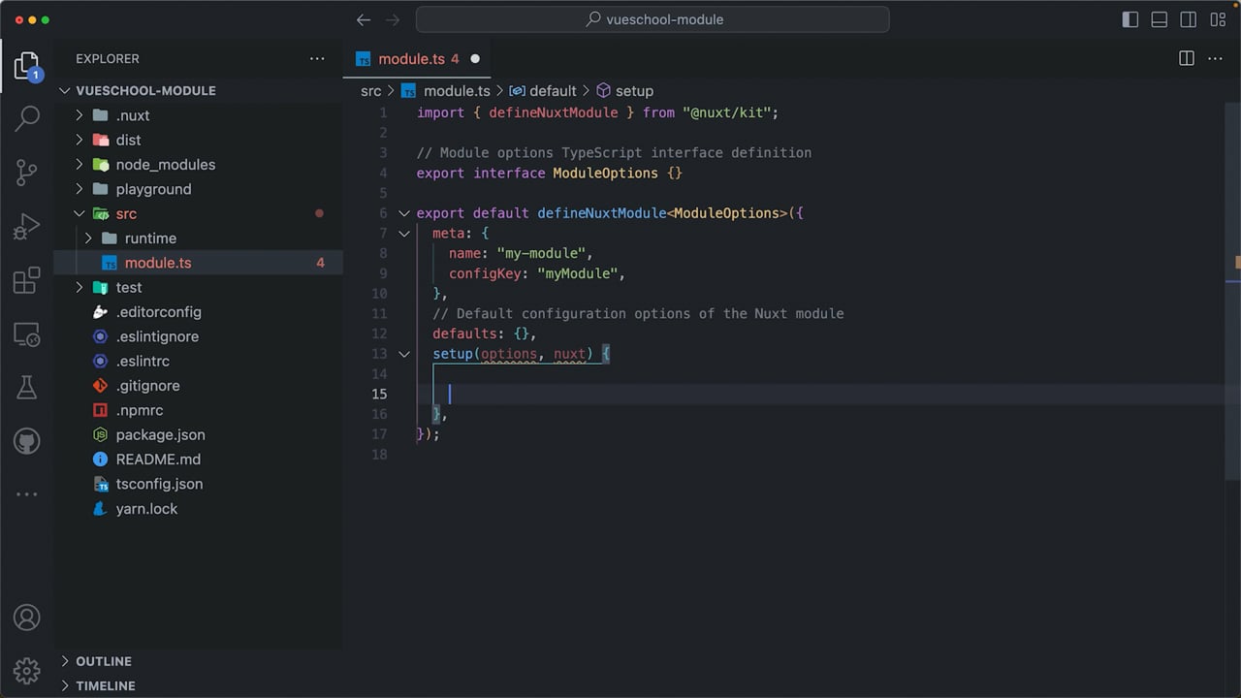This screenshot has width=1241, height=698.
Task: Toggle the secondary side bar layout icon
Action: tap(1189, 19)
